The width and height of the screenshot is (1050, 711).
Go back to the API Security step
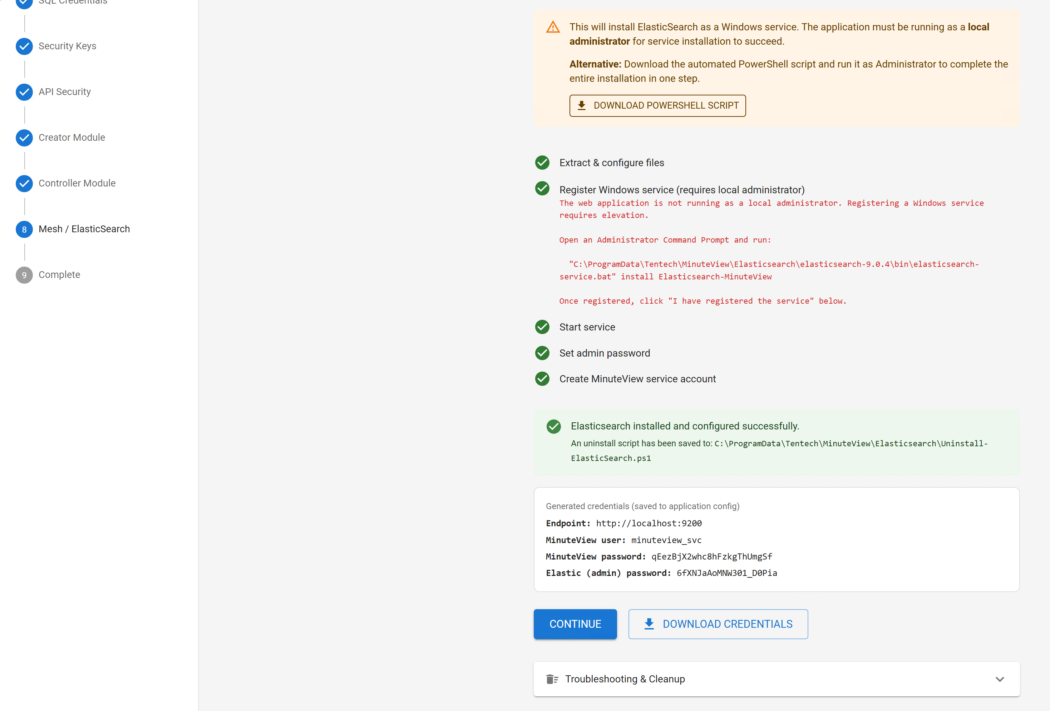(65, 91)
